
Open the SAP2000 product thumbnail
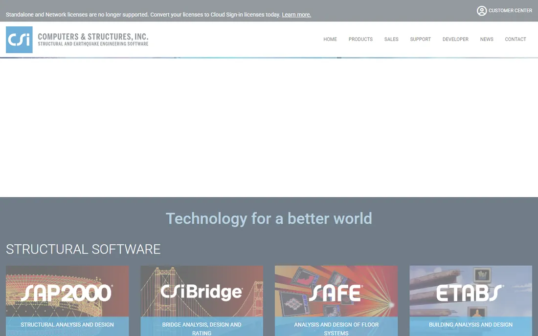pos(67,291)
